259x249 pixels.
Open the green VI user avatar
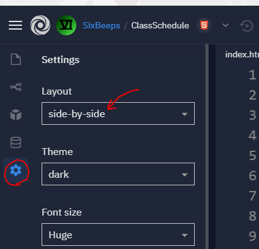tap(66, 25)
